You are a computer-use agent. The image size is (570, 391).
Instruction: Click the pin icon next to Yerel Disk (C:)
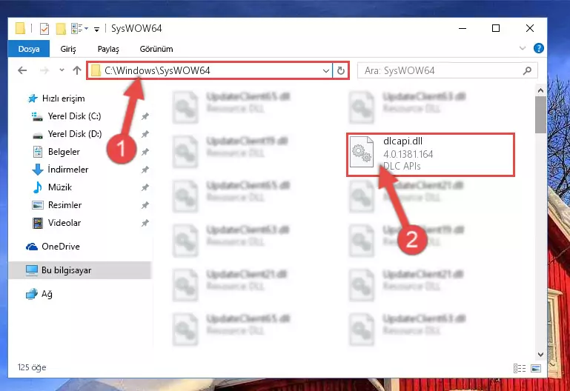[145, 116]
